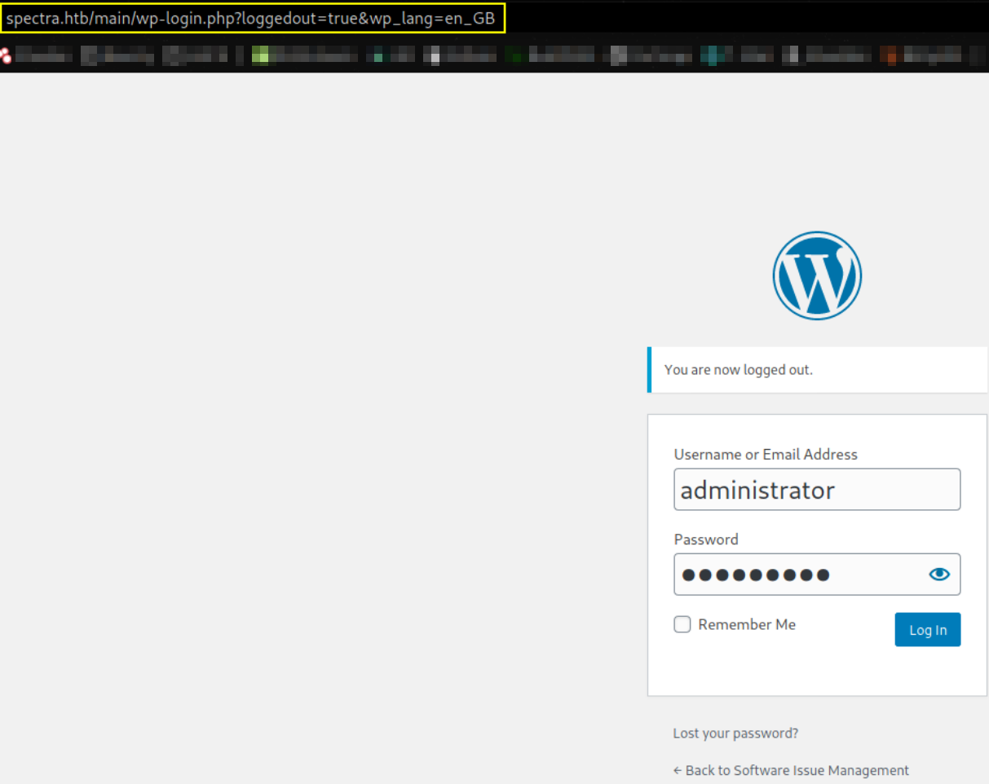Click the 'Username or Email Address' label
The image size is (989, 784).
[x=766, y=455]
